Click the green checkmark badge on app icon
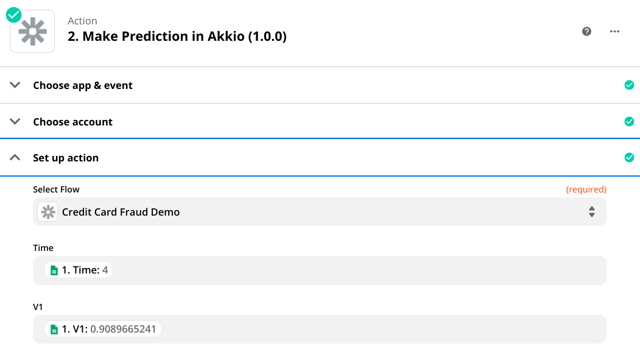The image size is (640, 349). (14, 15)
